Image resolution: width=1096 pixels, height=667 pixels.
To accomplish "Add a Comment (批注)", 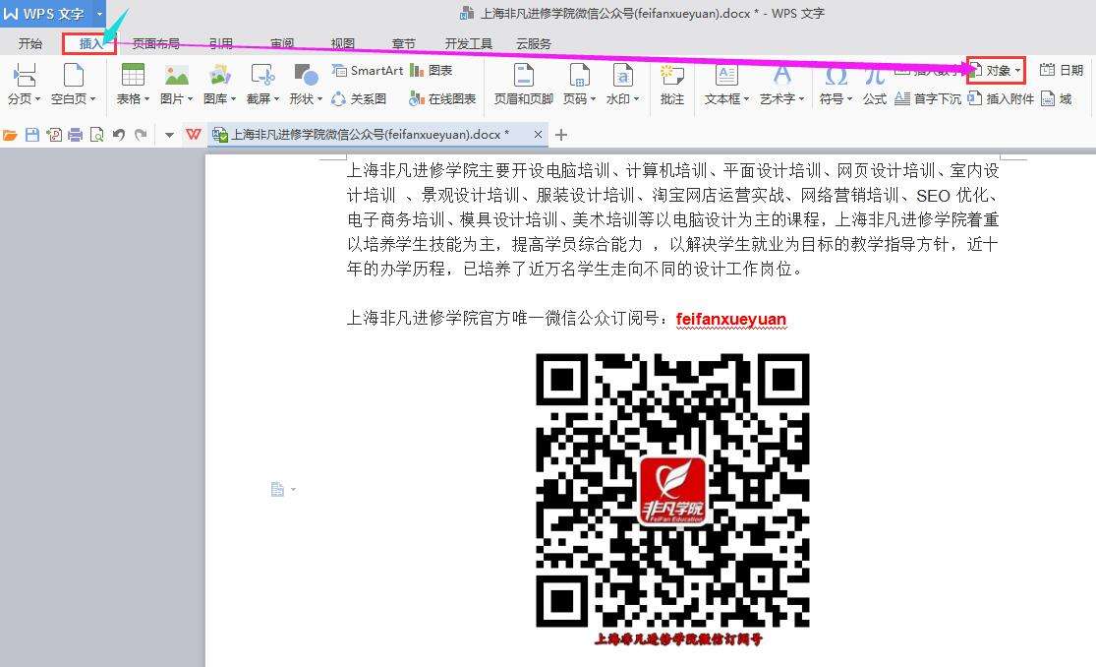I will point(671,84).
